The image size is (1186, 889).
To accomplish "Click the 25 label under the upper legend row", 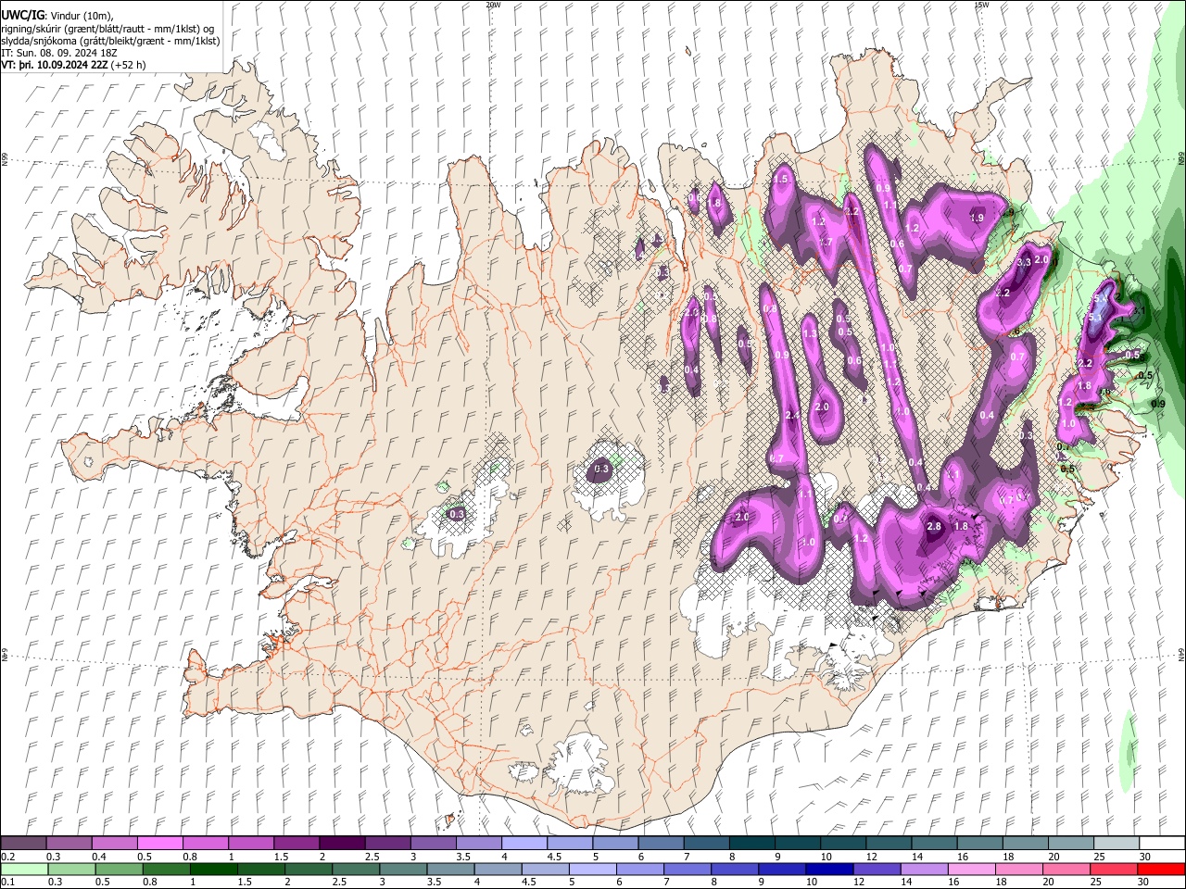I will tap(1099, 857).
